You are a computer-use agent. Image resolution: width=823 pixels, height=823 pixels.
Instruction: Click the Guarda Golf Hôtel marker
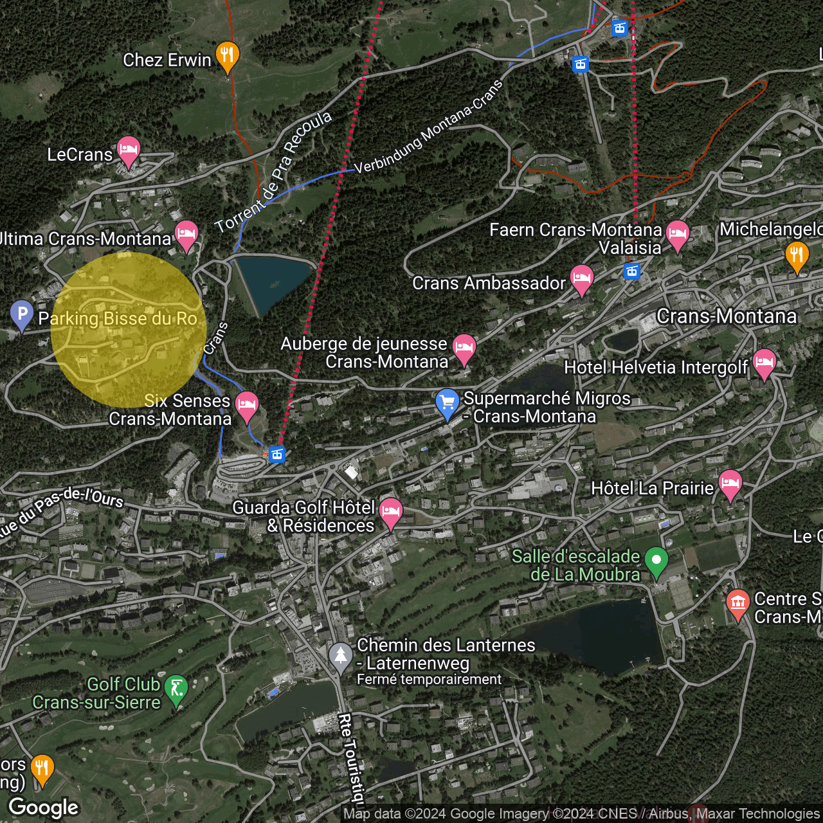[390, 512]
